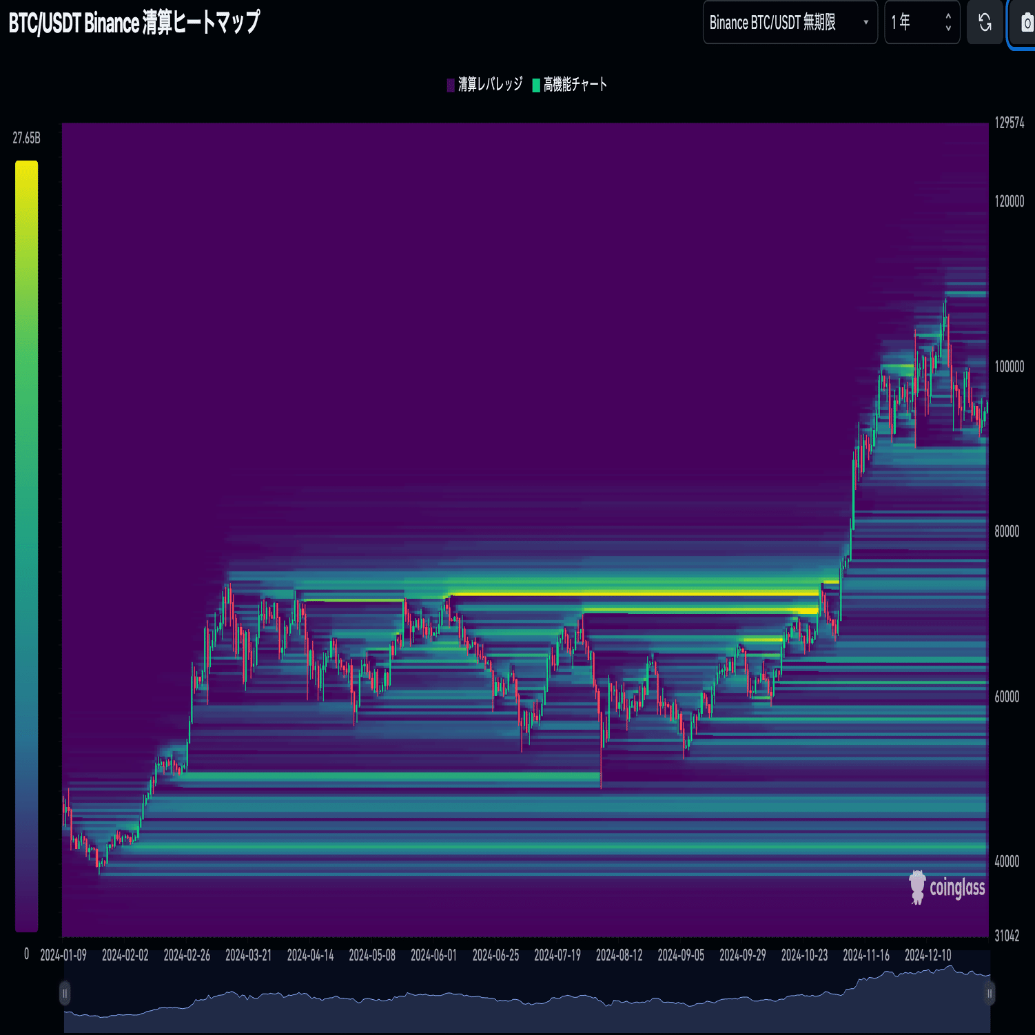Click the left handle of the range slider
The height and width of the screenshot is (1035, 1035).
(x=65, y=993)
